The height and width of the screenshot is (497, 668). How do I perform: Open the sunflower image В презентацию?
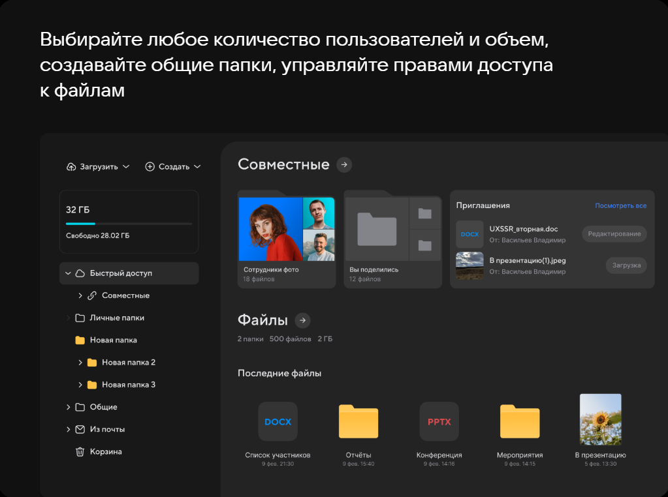[600, 419]
